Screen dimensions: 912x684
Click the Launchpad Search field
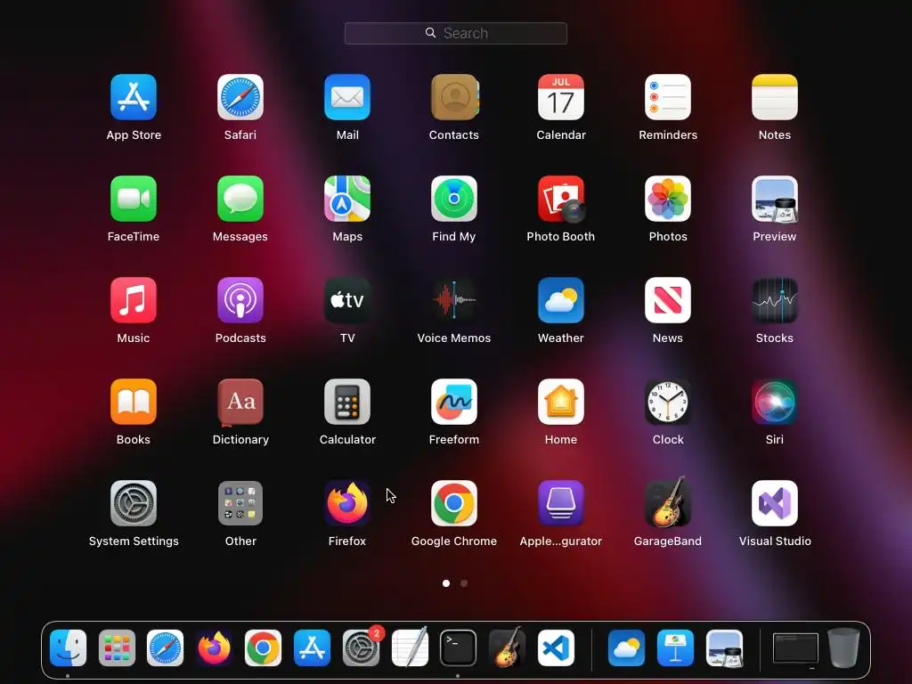(455, 33)
